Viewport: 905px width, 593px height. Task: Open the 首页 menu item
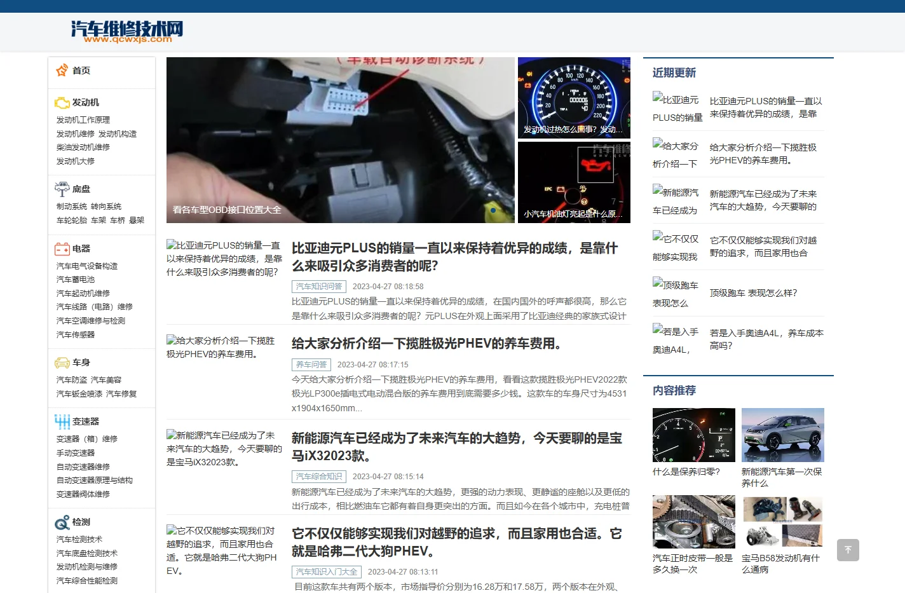pyautogui.click(x=81, y=71)
